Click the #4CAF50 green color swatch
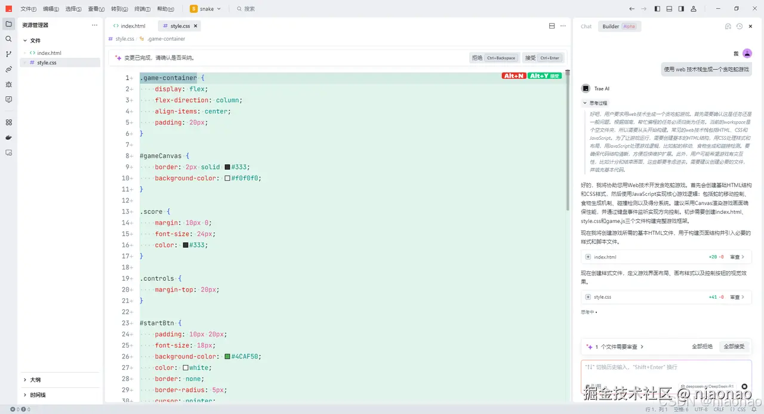764x414 pixels. 227,357
